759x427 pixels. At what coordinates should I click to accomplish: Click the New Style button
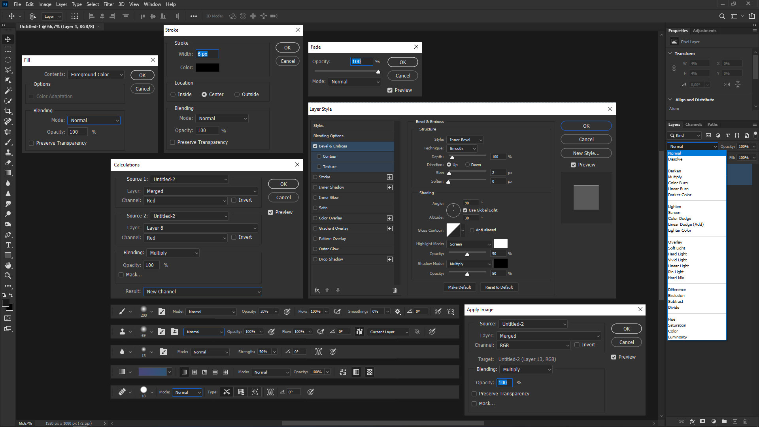586,153
